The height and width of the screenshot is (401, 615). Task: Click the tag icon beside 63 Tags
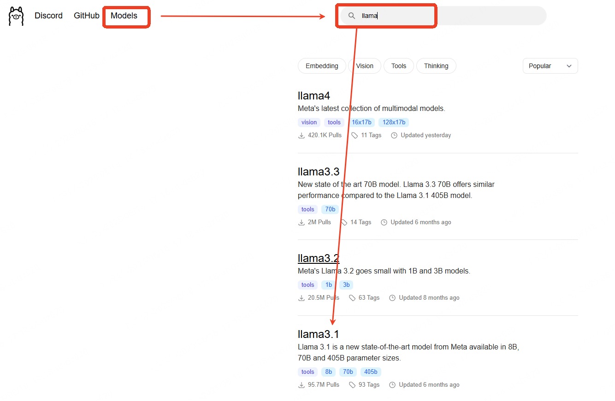[352, 298]
